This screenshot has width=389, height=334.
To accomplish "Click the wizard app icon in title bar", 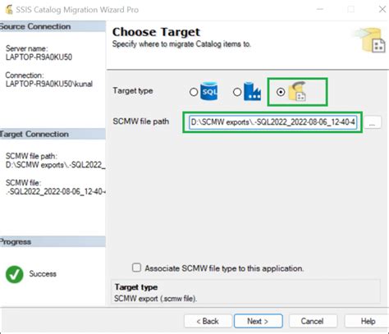I will coord(9,10).
